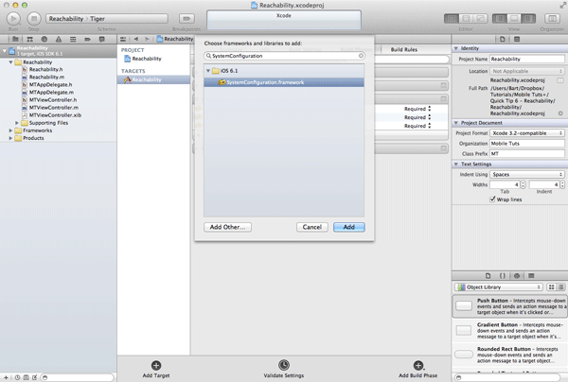Go forward in editor history
Viewport: 568px width, 382px height.
(x=147, y=39)
